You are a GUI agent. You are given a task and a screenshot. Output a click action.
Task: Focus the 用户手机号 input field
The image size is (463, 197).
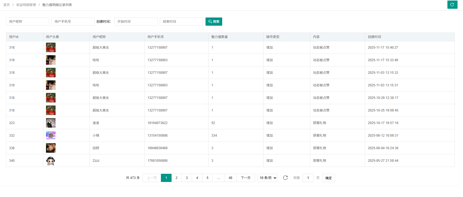pos(73,22)
